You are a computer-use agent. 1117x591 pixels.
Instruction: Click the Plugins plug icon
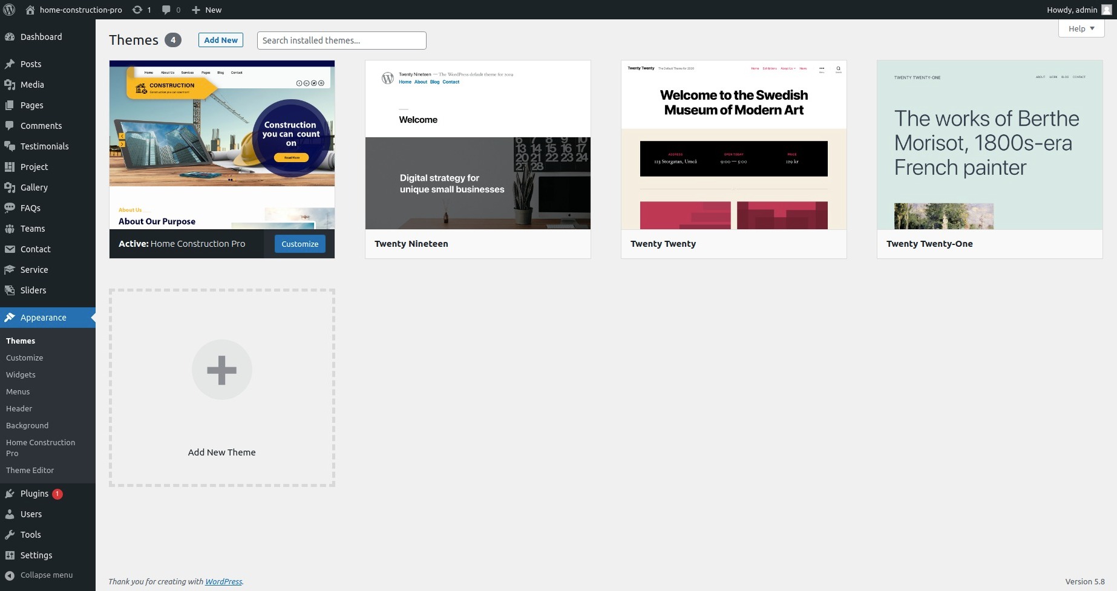[x=10, y=494]
